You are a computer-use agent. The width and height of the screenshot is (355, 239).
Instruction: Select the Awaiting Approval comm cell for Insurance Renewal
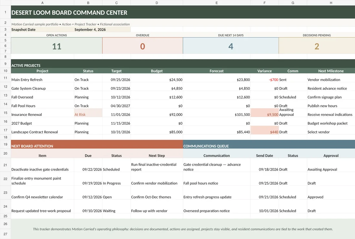[x=293, y=113]
